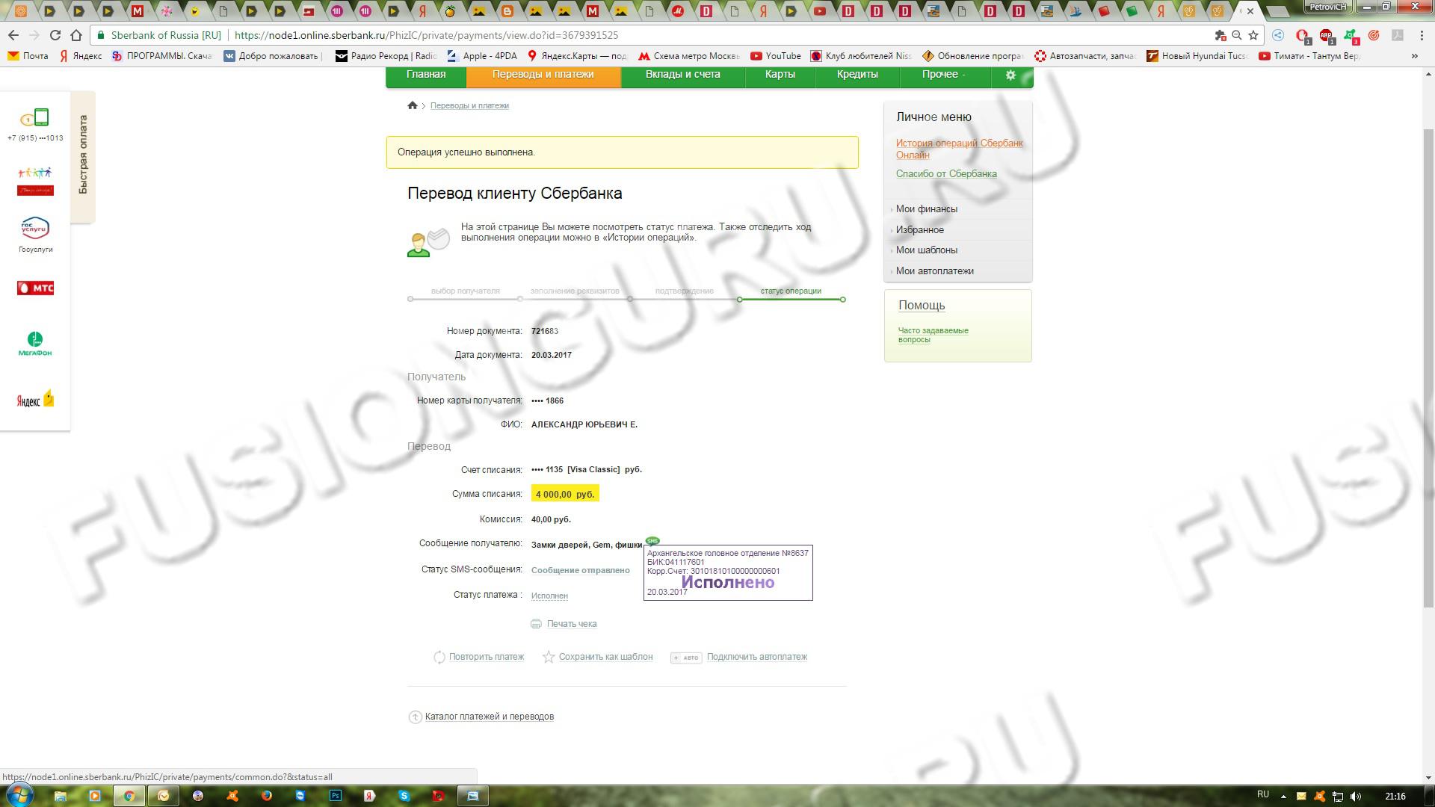
Task: Click the charity people icon in sidebar
Action: point(35,181)
